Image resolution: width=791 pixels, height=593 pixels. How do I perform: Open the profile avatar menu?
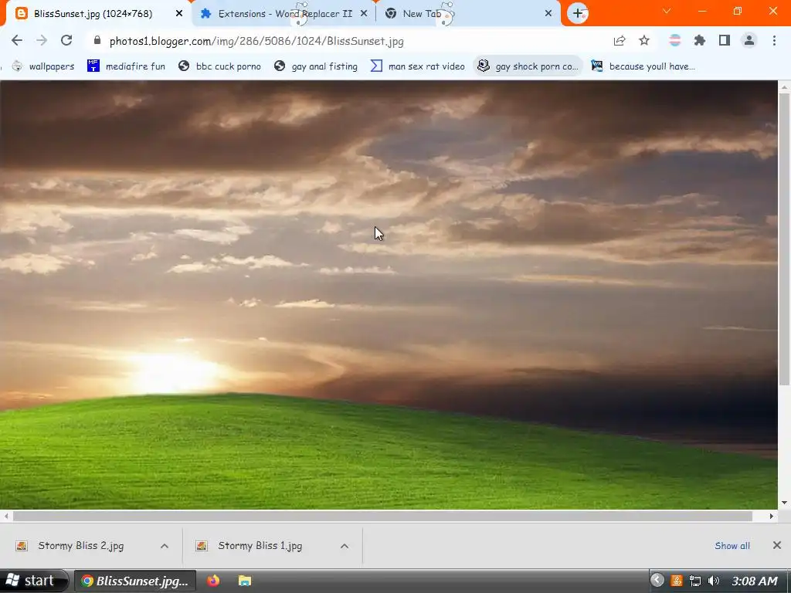coord(749,41)
